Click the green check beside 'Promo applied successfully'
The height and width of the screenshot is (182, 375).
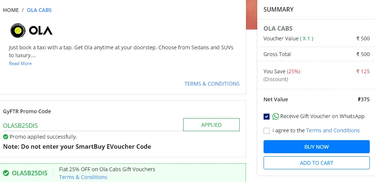pyautogui.click(x=6, y=137)
